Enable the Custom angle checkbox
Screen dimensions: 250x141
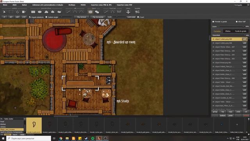point(46,17)
